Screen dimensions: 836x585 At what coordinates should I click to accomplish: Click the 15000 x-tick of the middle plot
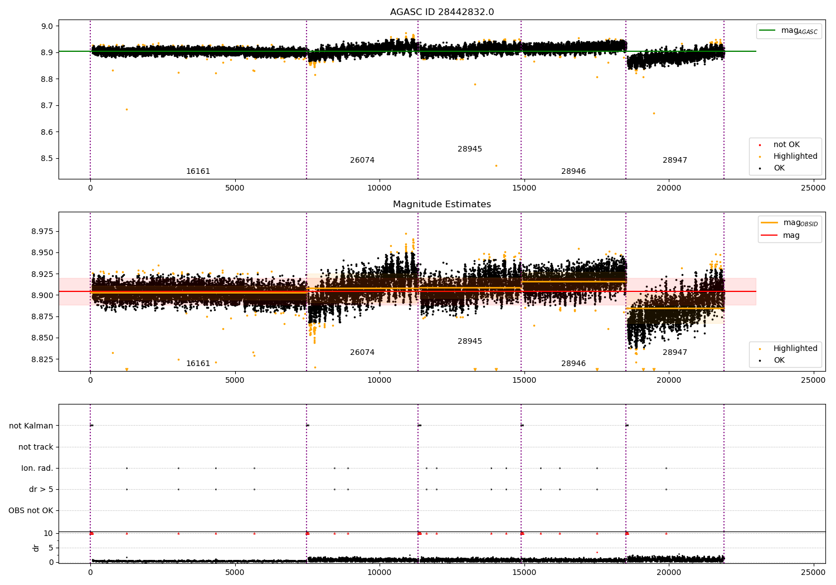tap(524, 381)
